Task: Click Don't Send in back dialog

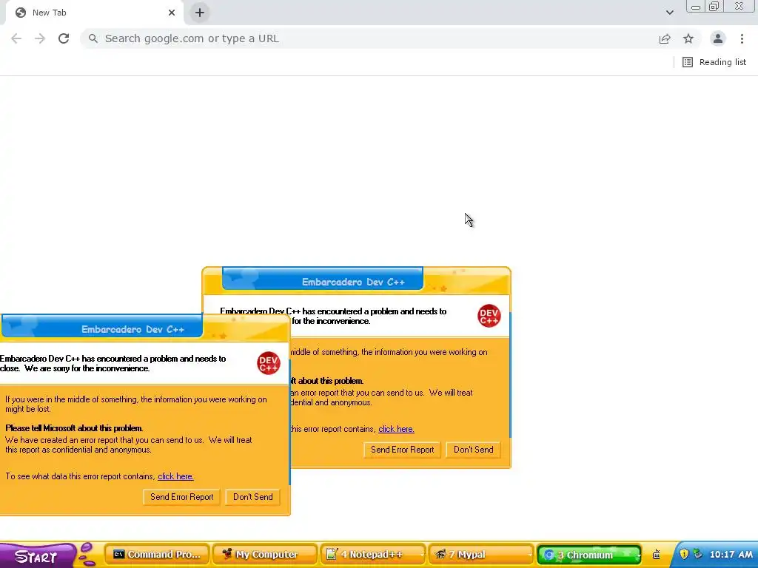Action: click(473, 450)
